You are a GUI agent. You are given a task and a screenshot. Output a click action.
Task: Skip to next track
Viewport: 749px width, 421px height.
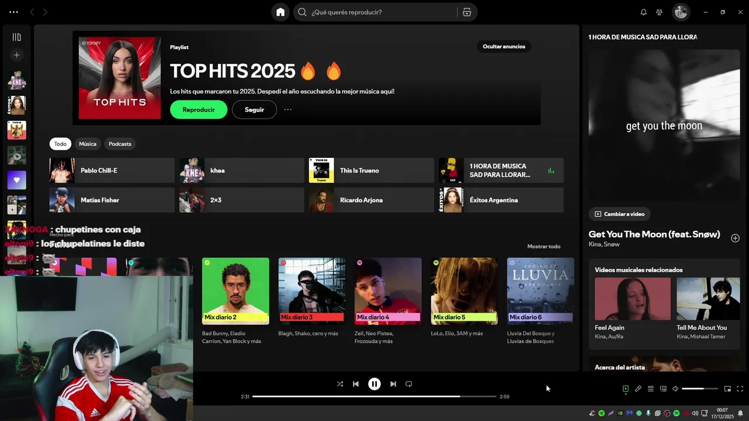393,384
